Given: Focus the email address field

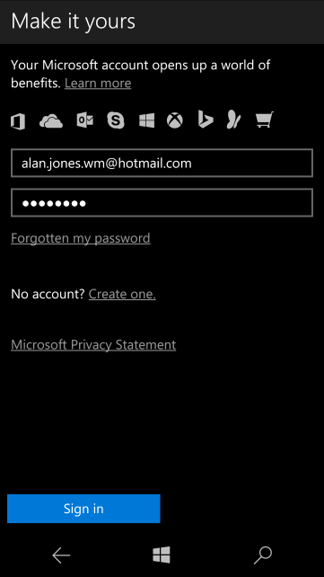Looking at the screenshot, I should (162, 163).
